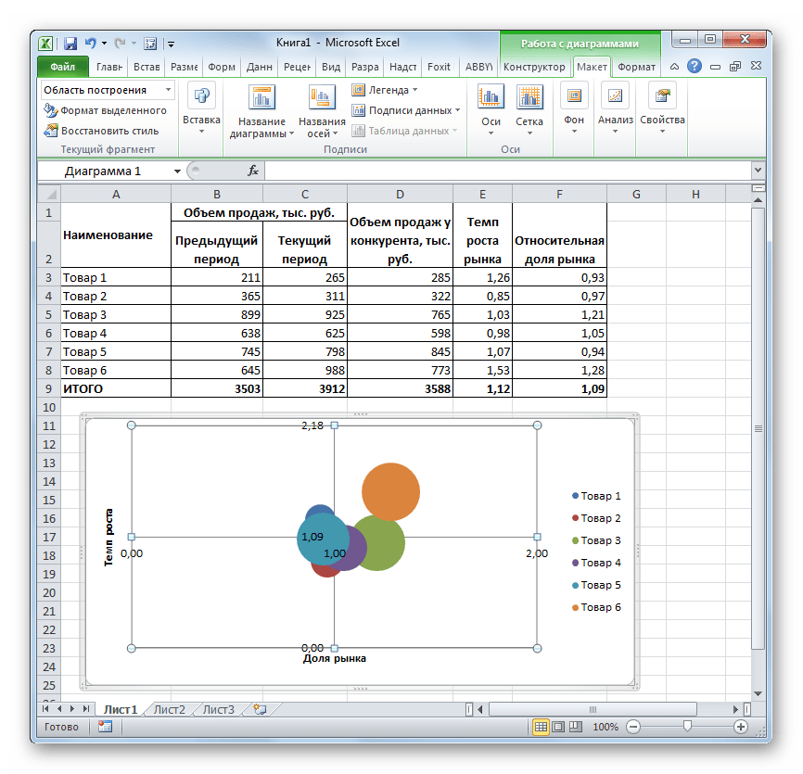
Task: Click the Insert new worksheet tab icon
Action: pos(261,709)
